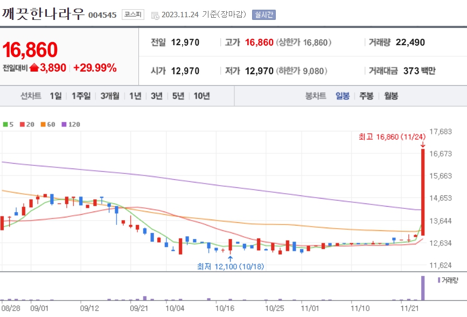Click the green 5-day moving average legend swatch
This screenshot has height=317, width=467.
tap(5, 124)
